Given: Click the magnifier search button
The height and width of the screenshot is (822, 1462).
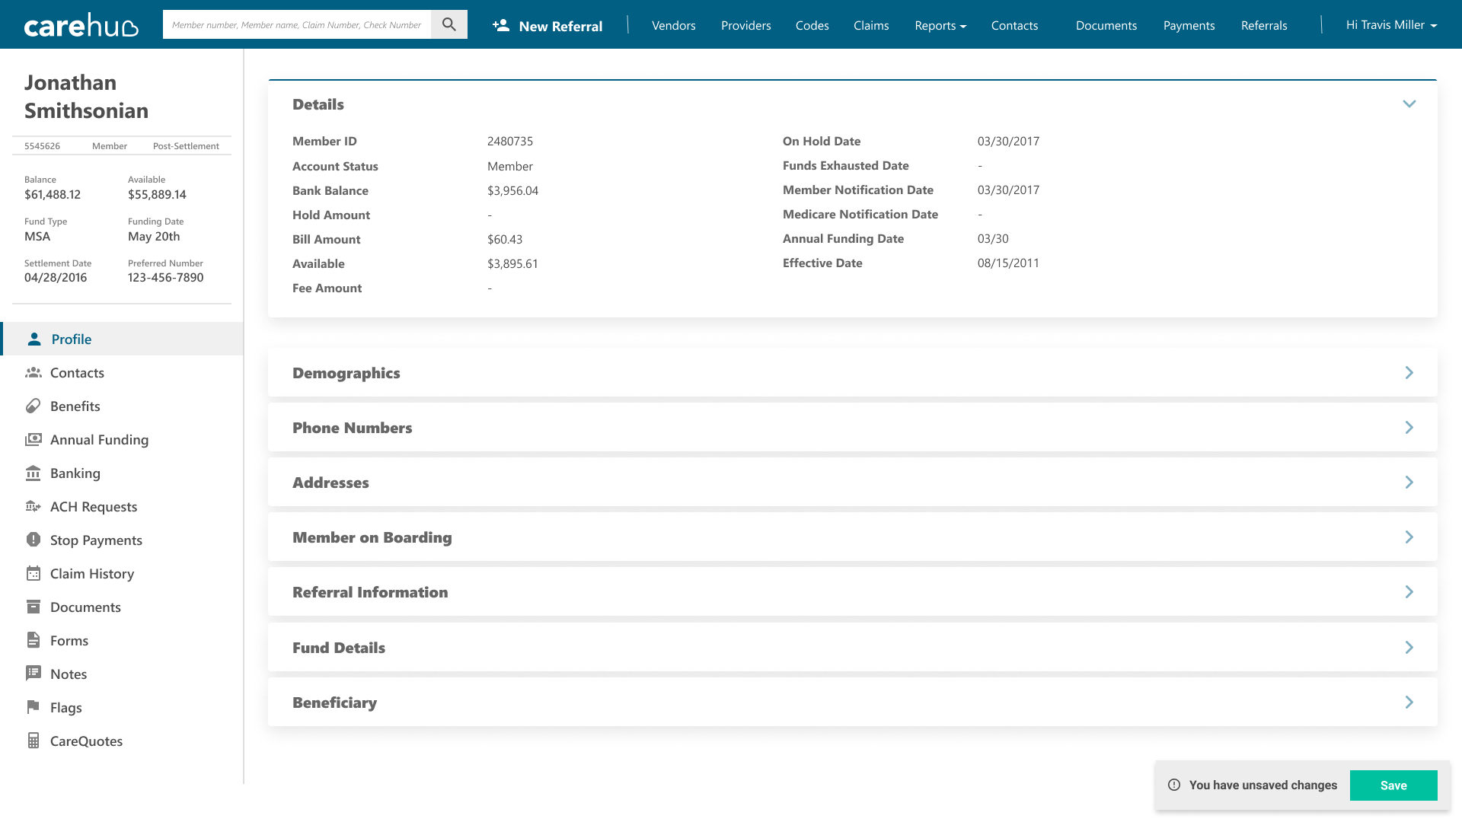Looking at the screenshot, I should (x=449, y=24).
